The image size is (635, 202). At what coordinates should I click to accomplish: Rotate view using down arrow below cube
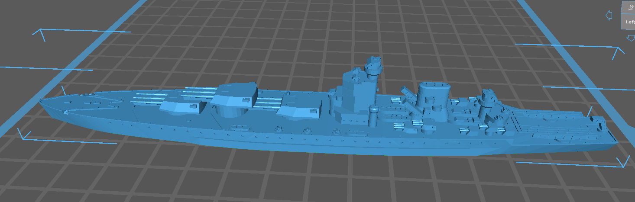[x=630, y=38]
